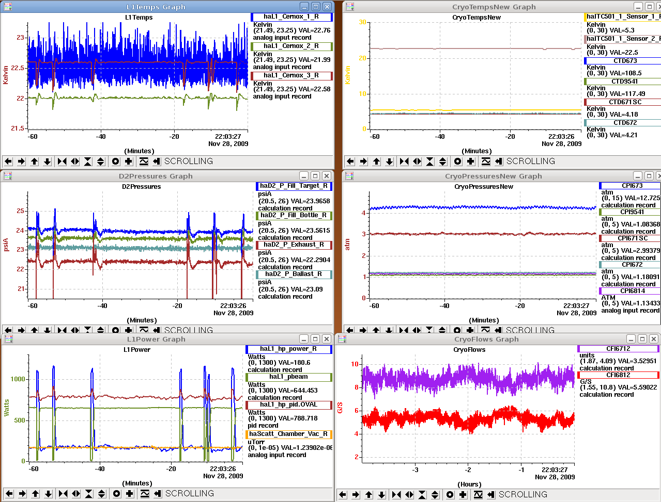
Task: Toggle scroll mode icon in CryoTempsNew toolbar
Action: tap(499, 161)
